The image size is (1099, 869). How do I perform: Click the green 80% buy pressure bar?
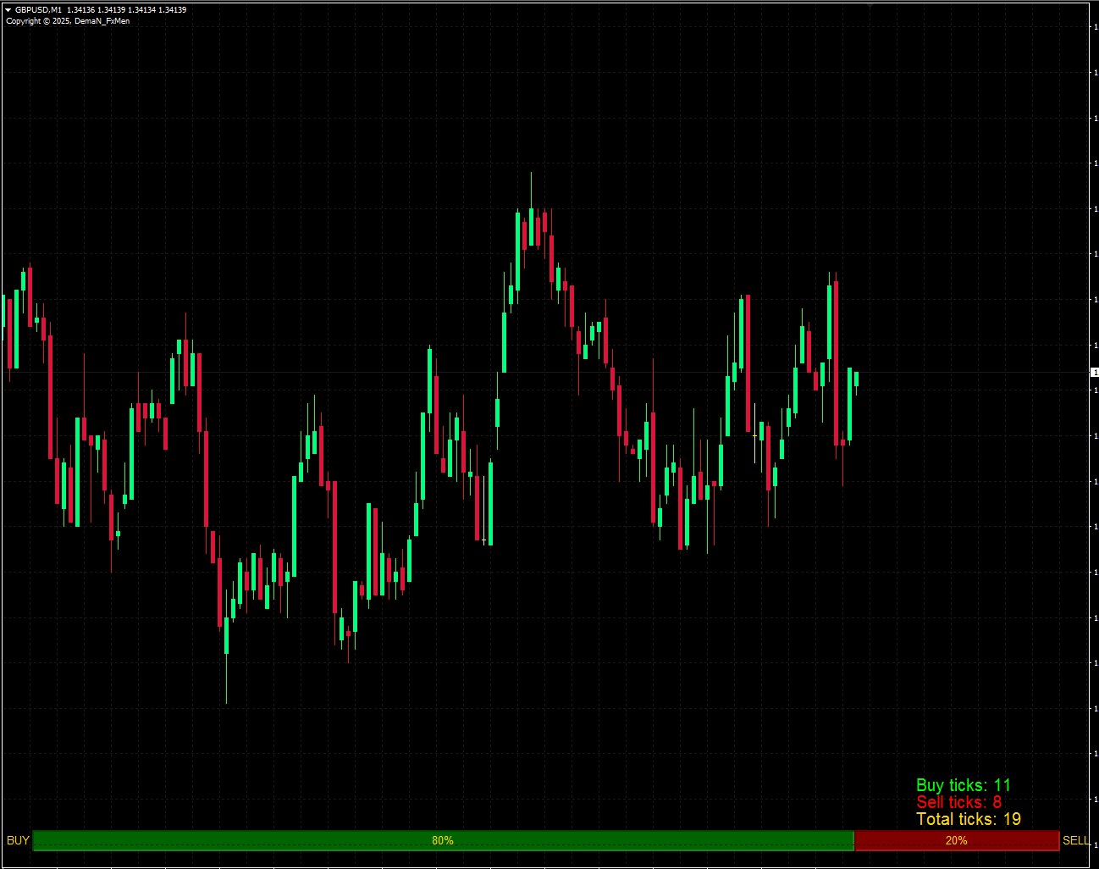coord(443,840)
